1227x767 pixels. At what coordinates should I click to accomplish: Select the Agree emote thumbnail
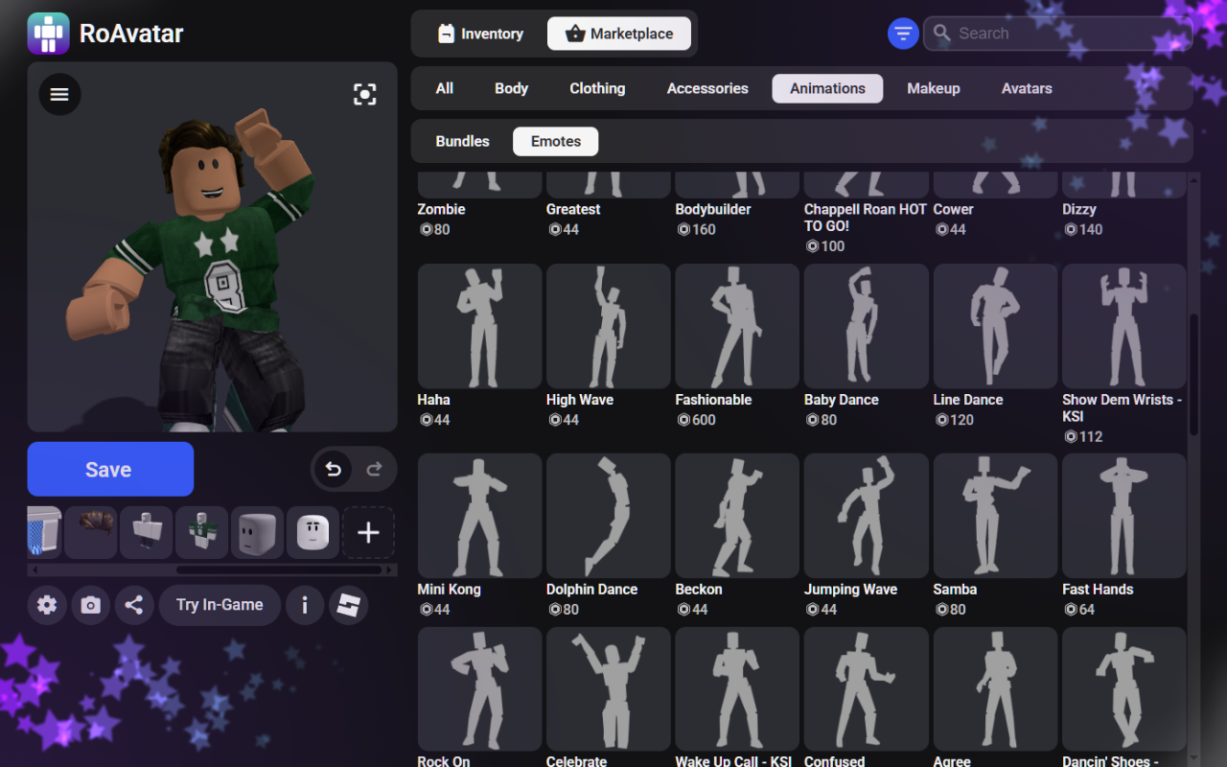point(995,689)
